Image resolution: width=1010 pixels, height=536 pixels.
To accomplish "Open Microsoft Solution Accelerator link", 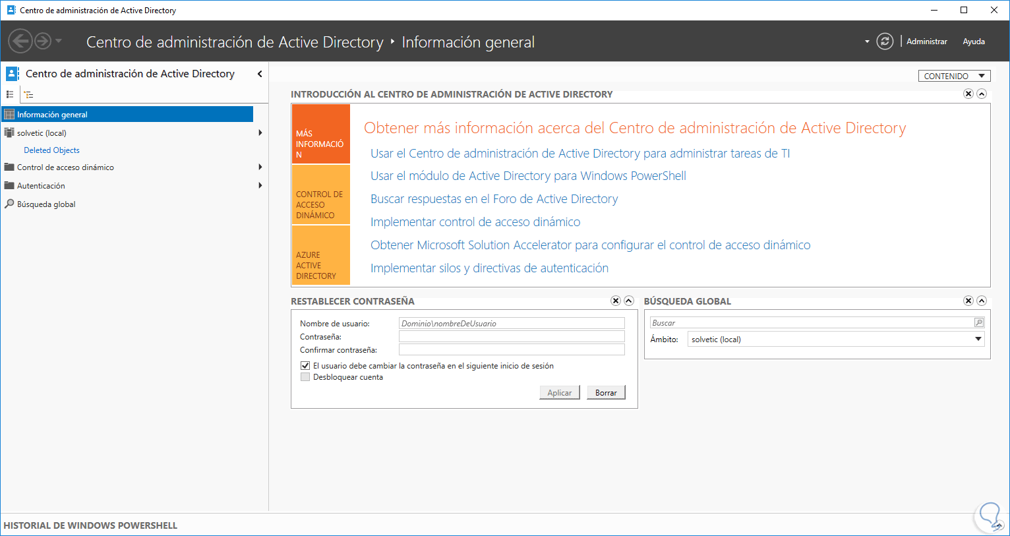I will click(591, 245).
